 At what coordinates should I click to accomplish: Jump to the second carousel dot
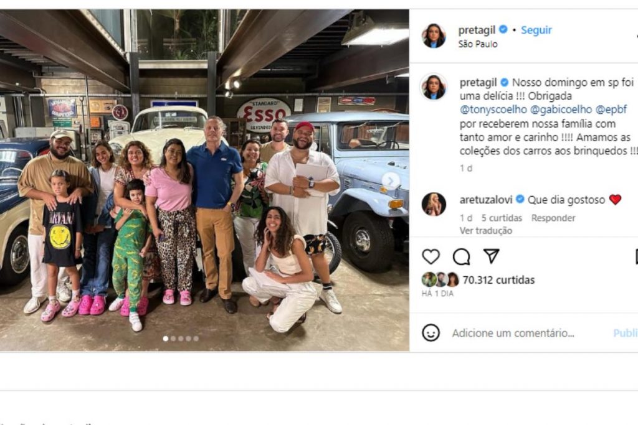173,339
